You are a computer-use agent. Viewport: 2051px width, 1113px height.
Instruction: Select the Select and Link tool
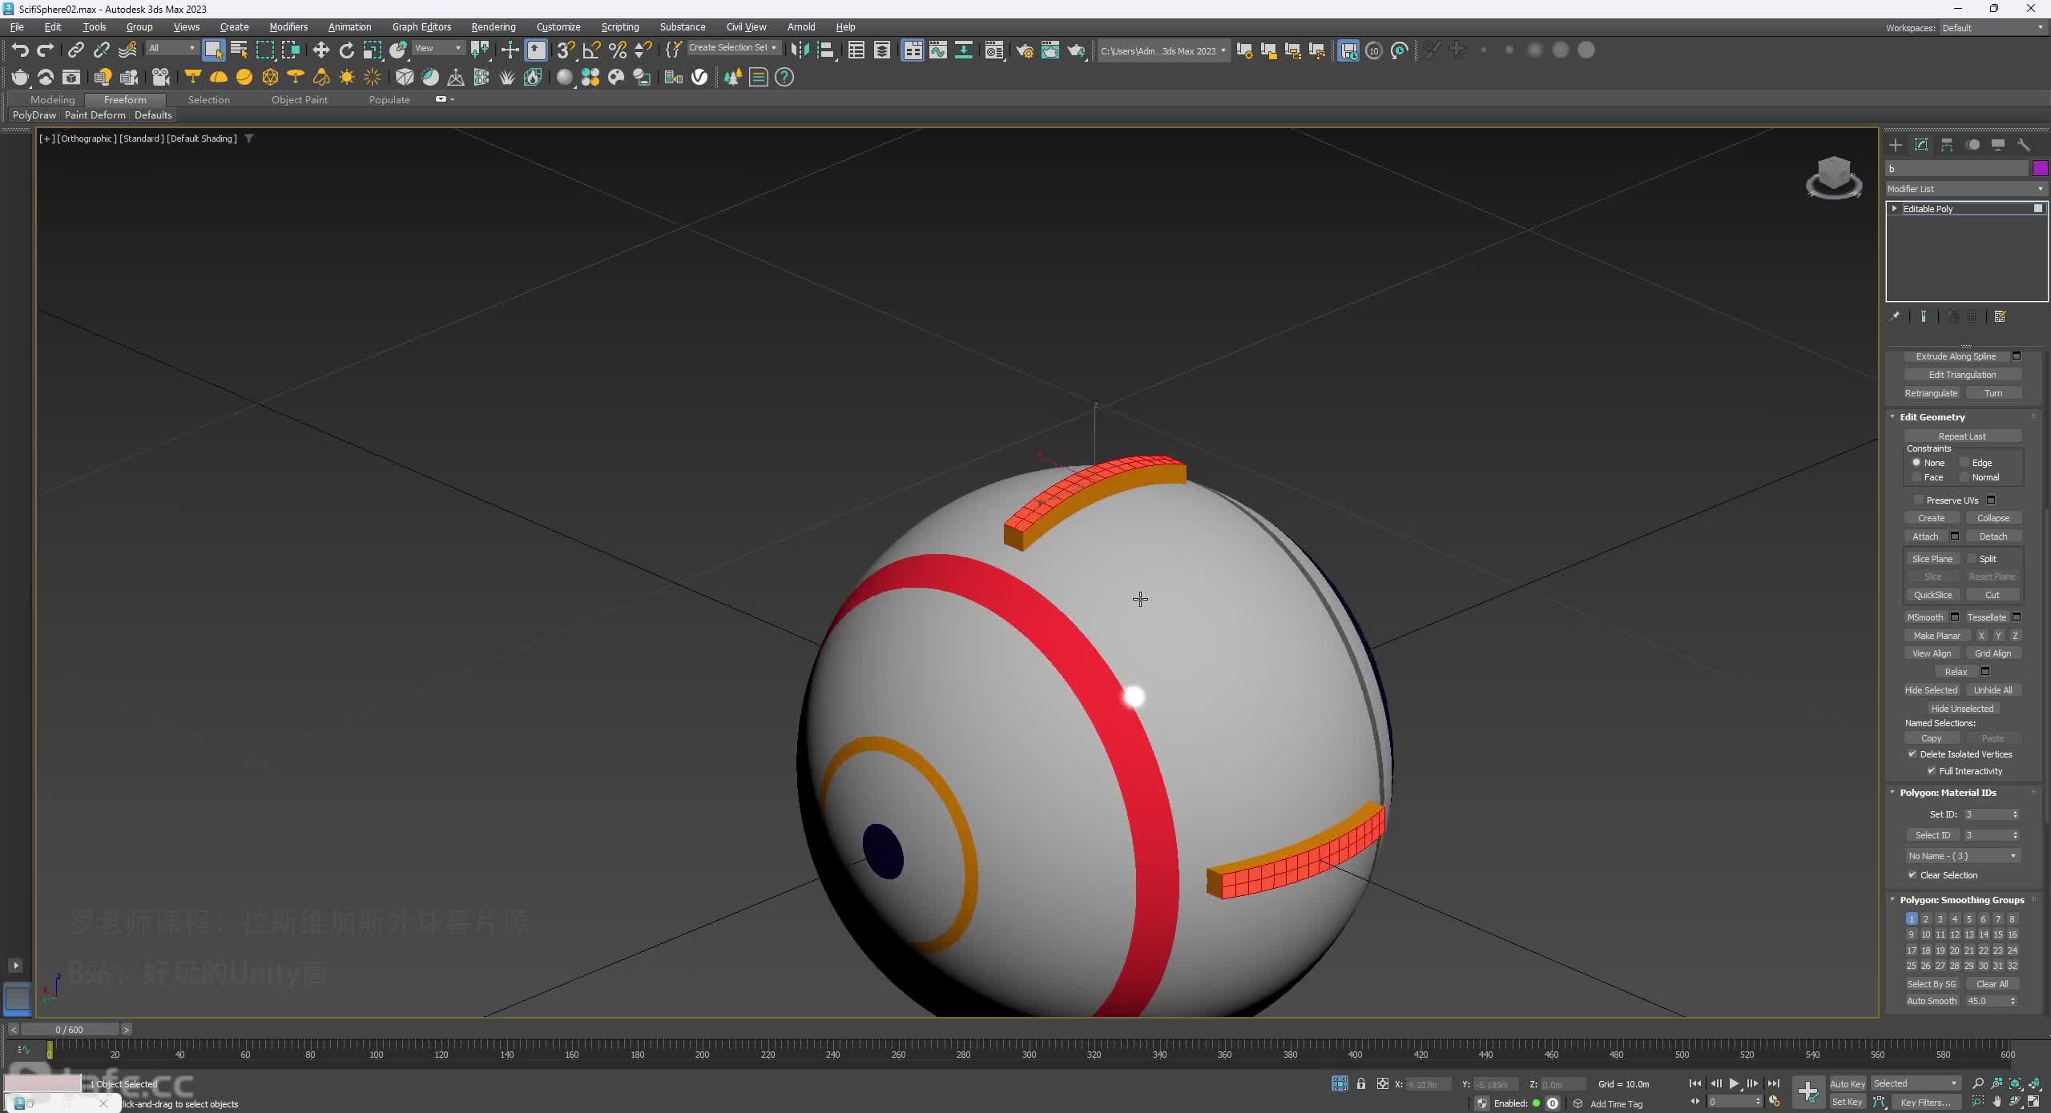pos(75,50)
